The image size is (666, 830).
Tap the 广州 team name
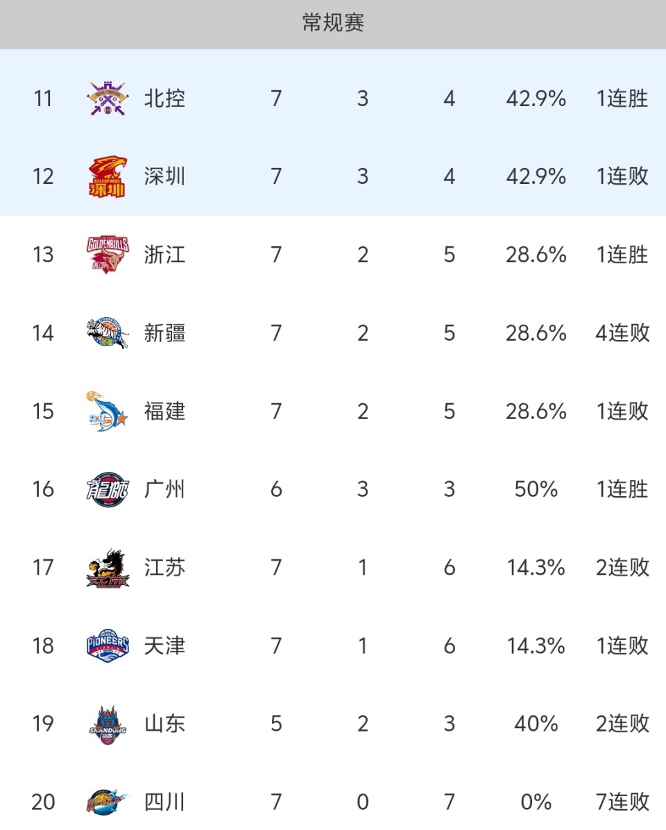click(x=165, y=490)
